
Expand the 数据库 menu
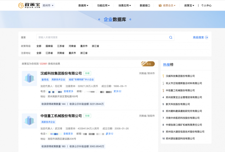pyautogui.click(x=83, y=5)
